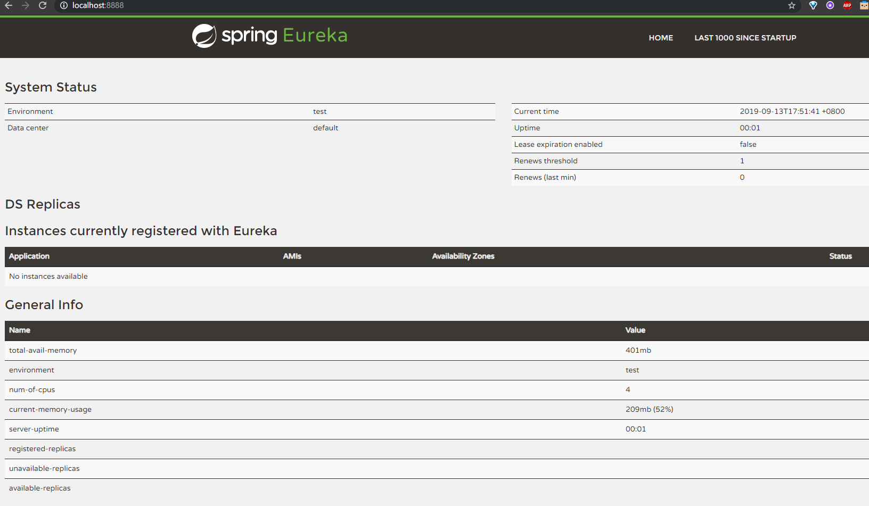Click the Spring Eureka logo
The height and width of the screenshot is (506, 869).
coord(269,36)
